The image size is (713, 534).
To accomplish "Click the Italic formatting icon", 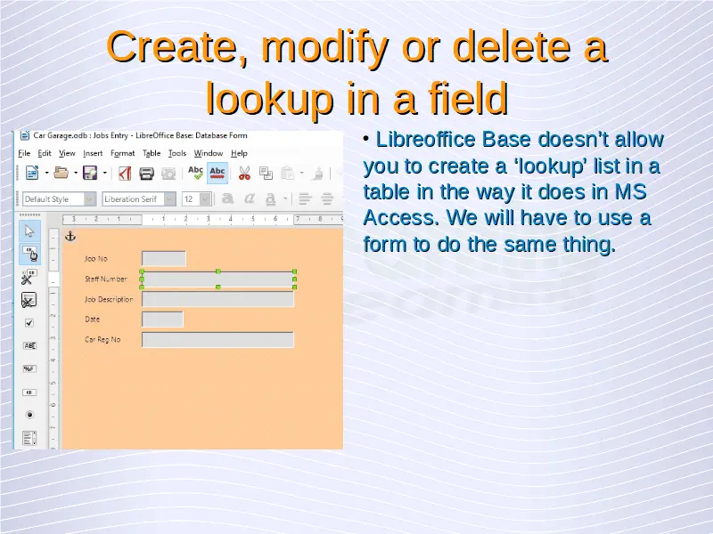I will 250,198.
